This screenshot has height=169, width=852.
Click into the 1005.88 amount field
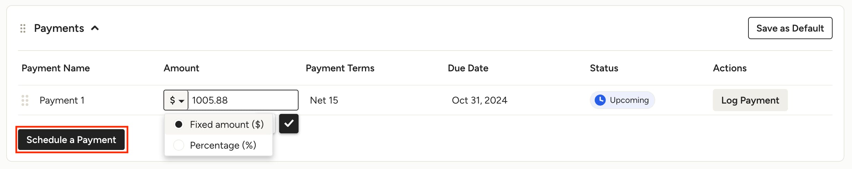(242, 100)
